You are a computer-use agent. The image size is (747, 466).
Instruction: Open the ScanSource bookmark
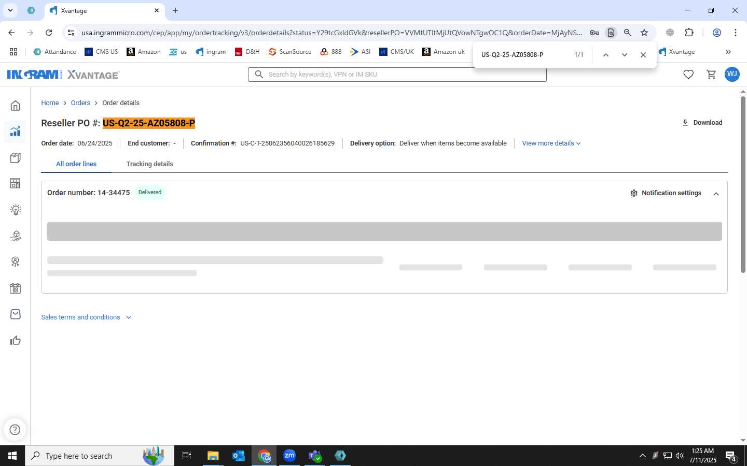coord(290,52)
